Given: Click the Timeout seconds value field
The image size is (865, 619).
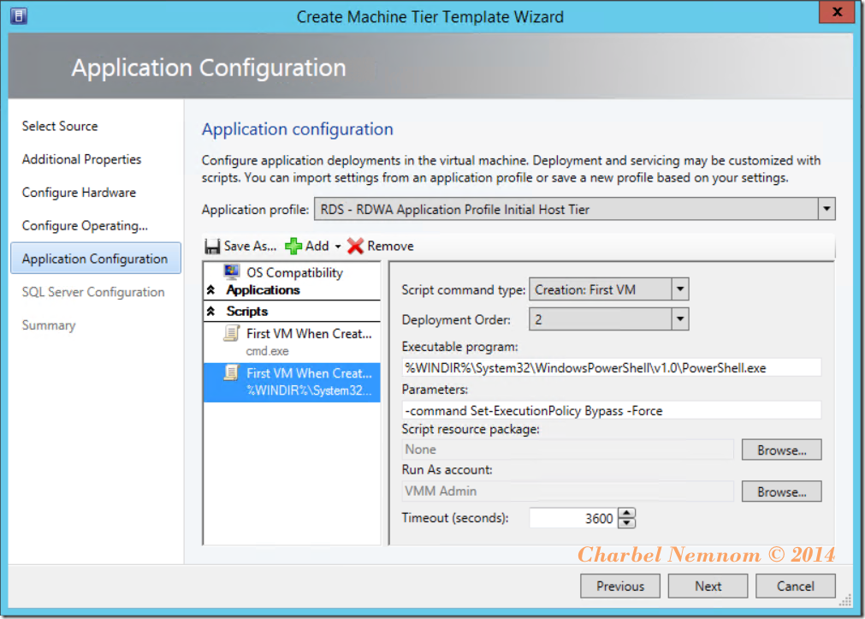Looking at the screenshot, I should pyautogui.click(x=573, y=518).
